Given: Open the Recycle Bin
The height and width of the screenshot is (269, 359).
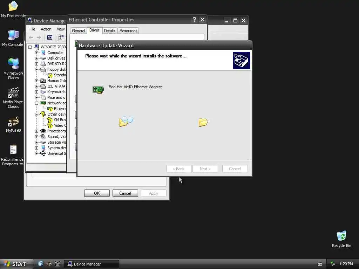Looking at the screenshot, I should tap(341, 239).
